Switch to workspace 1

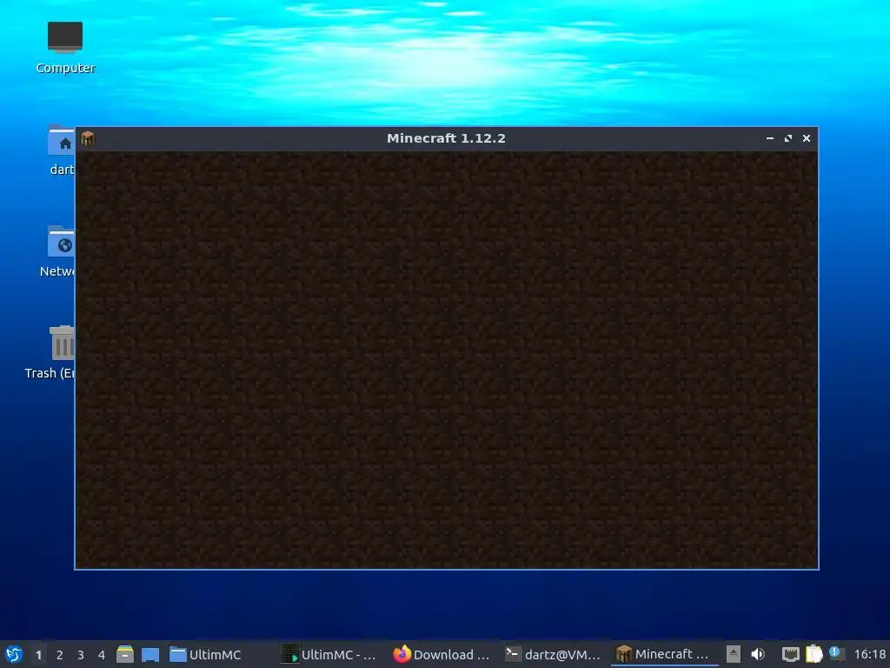38,655
